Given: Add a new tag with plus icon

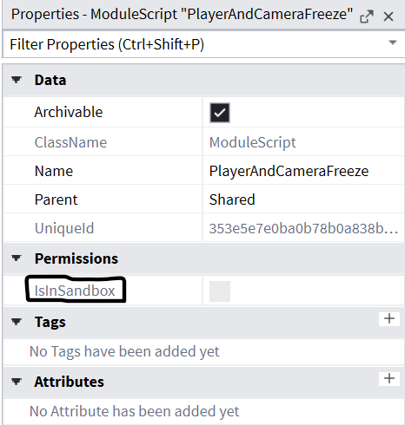Looking at the screenshot, I should pos(389,318).
